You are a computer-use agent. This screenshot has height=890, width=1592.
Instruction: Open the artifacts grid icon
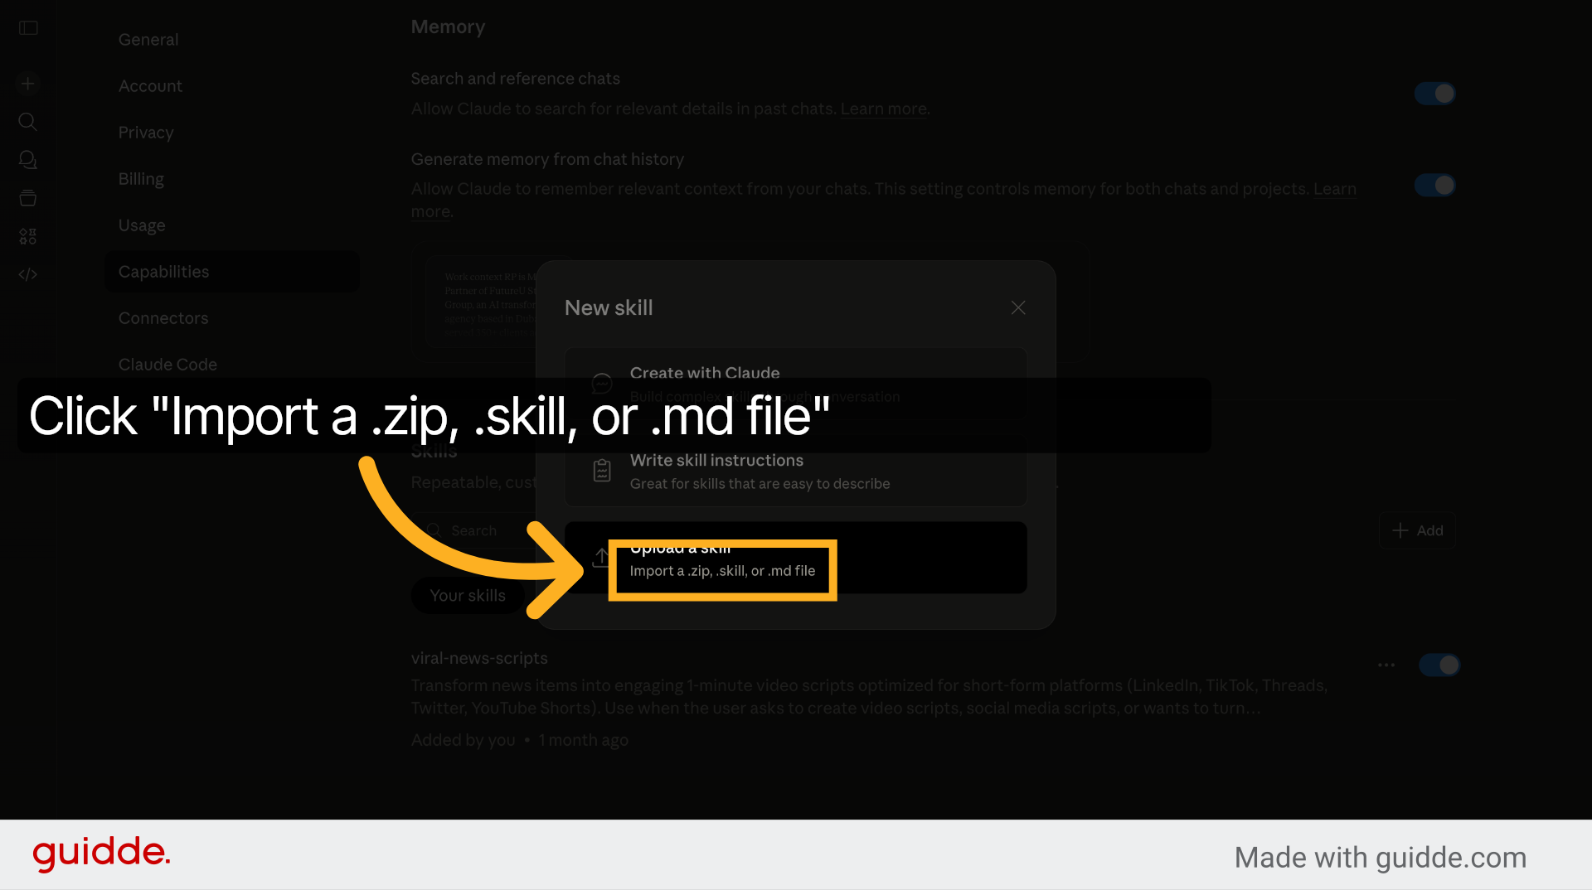click(28, 236)
